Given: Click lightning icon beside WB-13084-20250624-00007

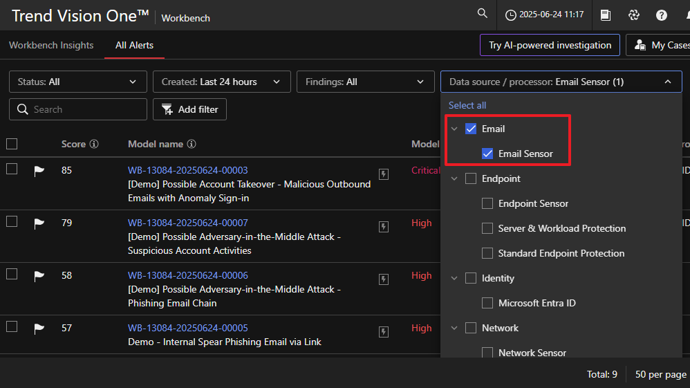Looking at the screenshot, I should point(384,227).
